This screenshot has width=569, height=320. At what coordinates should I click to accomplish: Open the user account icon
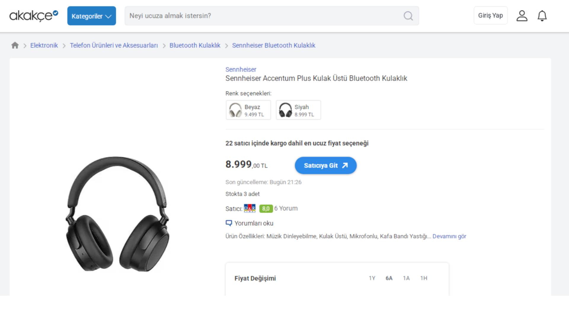522,16
